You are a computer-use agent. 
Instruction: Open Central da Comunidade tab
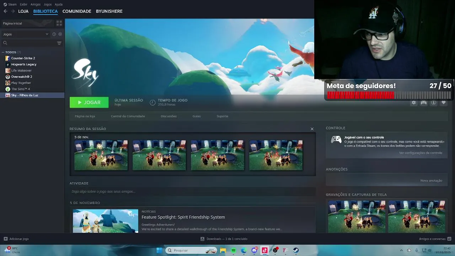[128, 116]
